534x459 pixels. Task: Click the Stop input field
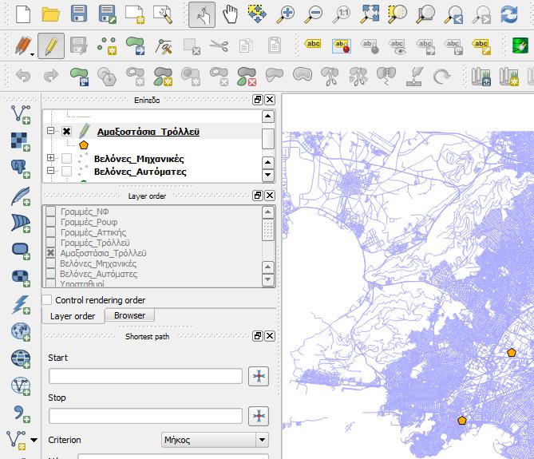pos(146,416)
